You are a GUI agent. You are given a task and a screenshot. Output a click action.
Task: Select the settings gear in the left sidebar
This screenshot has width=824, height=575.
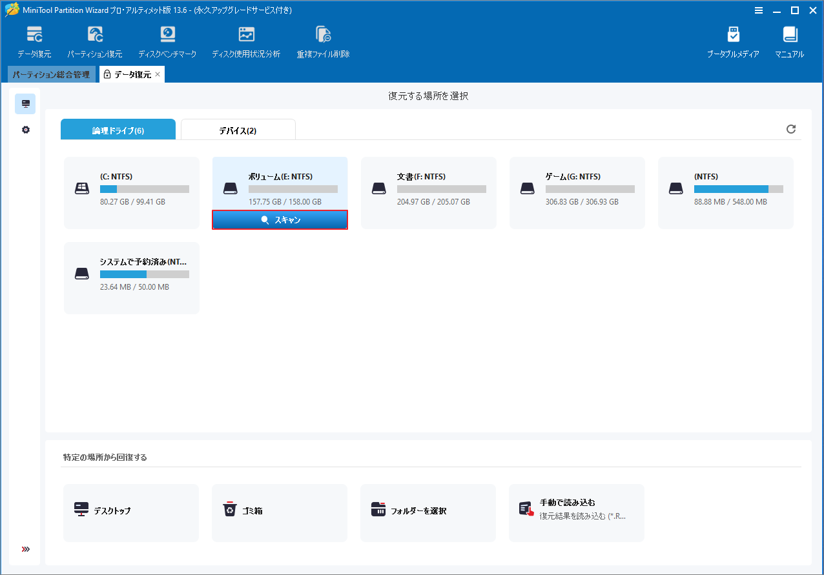click(x=25, y=129)
